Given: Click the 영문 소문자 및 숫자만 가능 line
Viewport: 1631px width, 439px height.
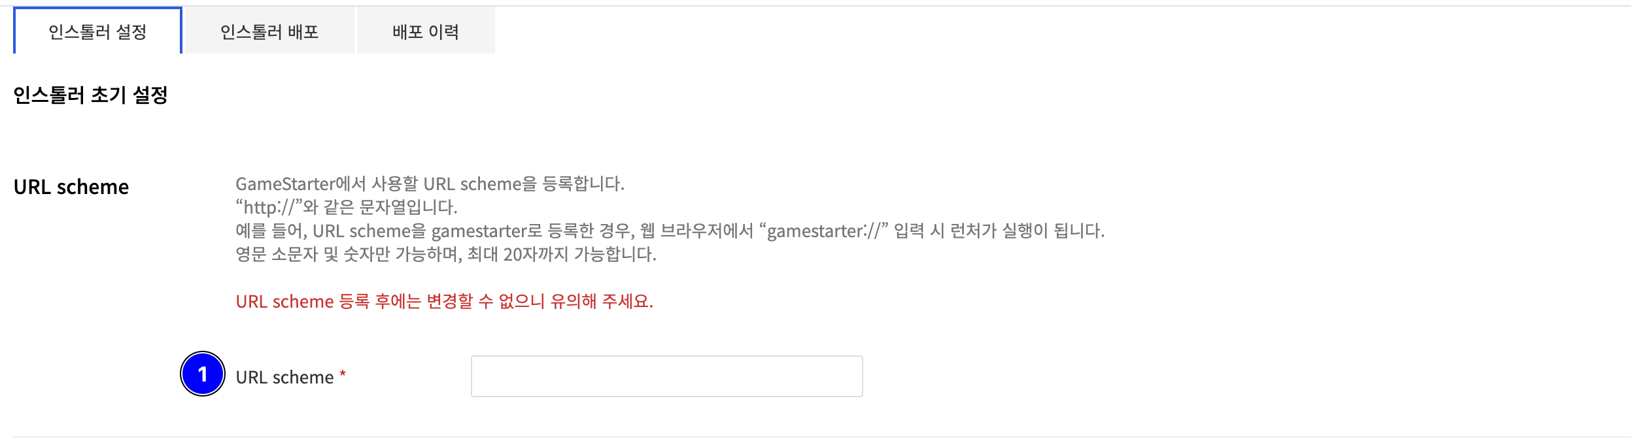Looking at the screenshot, I should coord(446,255).
